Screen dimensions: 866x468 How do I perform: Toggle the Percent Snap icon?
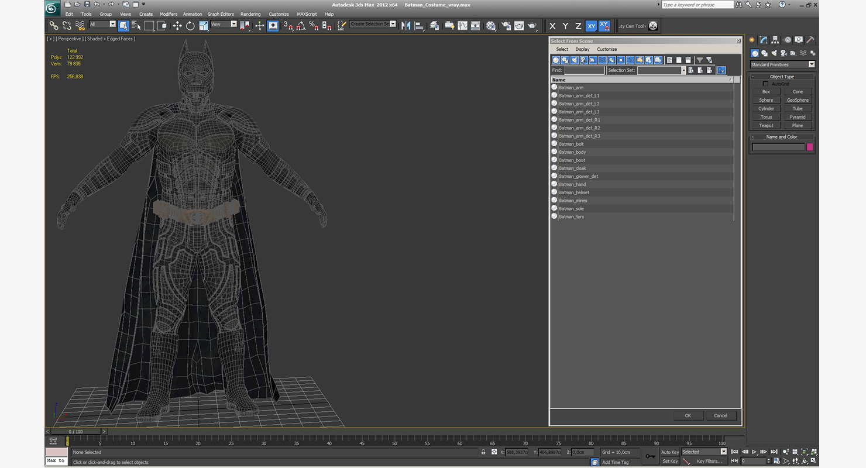[314, 26]
